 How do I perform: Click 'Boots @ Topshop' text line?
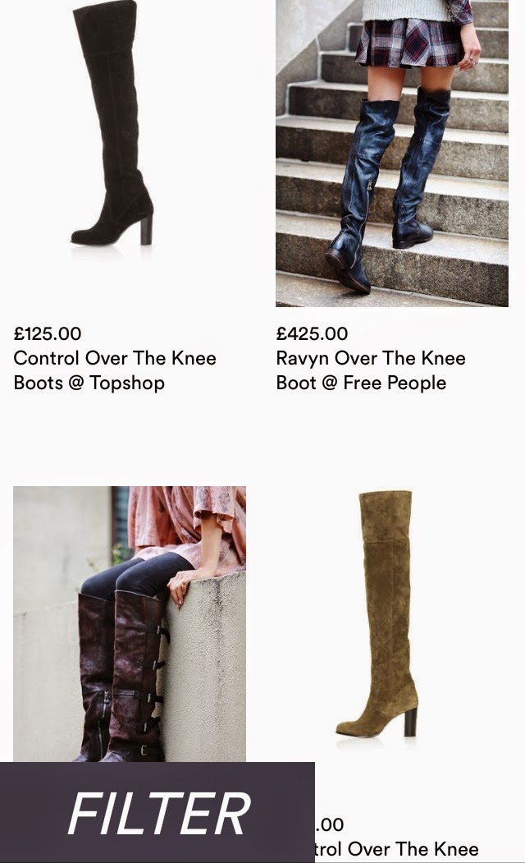click(x=89, y=383)
